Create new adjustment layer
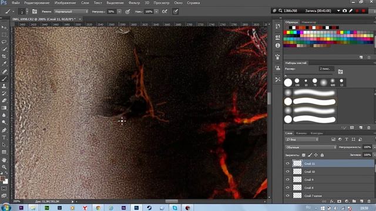The image size is (376, 211). [347, 202]
